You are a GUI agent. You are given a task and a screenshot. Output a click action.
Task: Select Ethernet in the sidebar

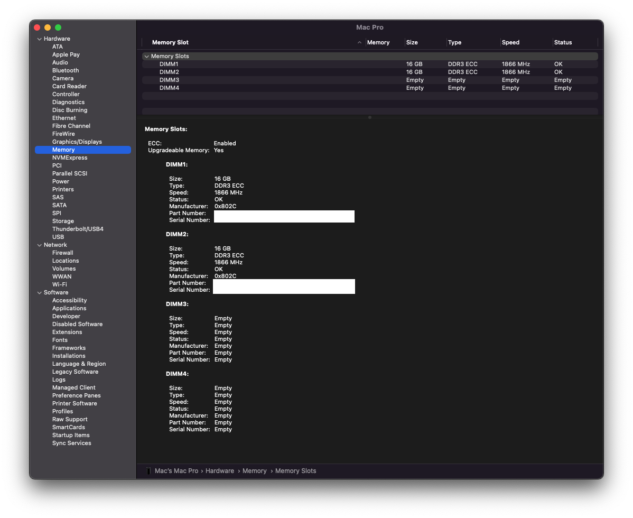(64, 118)
